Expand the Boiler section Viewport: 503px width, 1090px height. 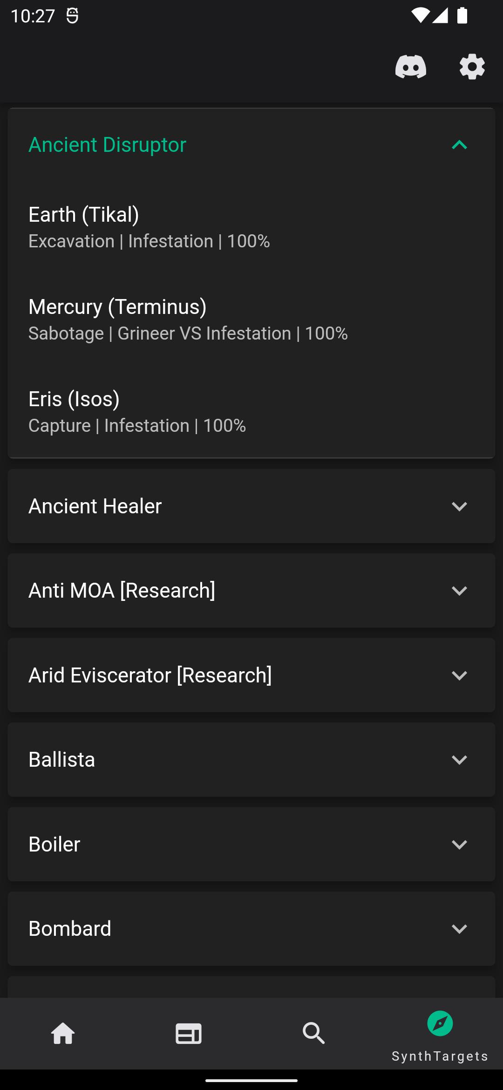click(459, 845)
